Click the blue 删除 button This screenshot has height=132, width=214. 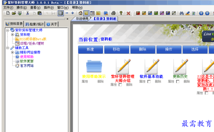pos(143,49)
